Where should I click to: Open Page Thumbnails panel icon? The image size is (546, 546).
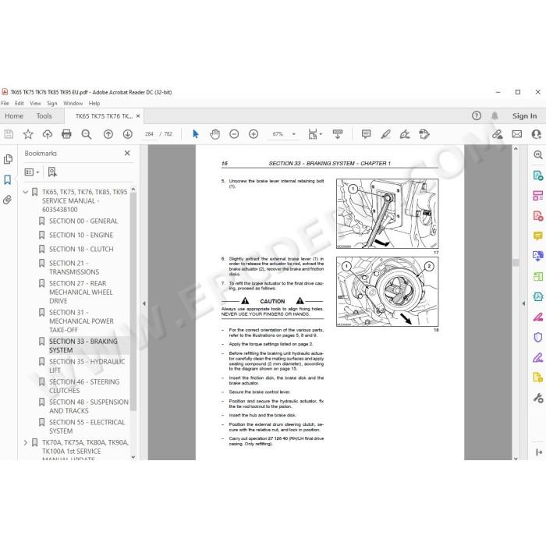(x=8, y=159)
